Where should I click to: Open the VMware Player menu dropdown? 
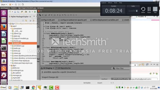[4, 4]
